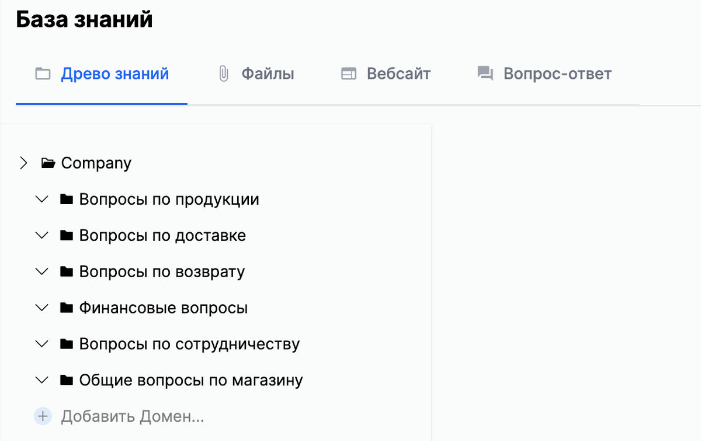This screenshot has height=441, width=701.
Task: Click folder icon of Финансовые вопросы
Action: (67, 308)
